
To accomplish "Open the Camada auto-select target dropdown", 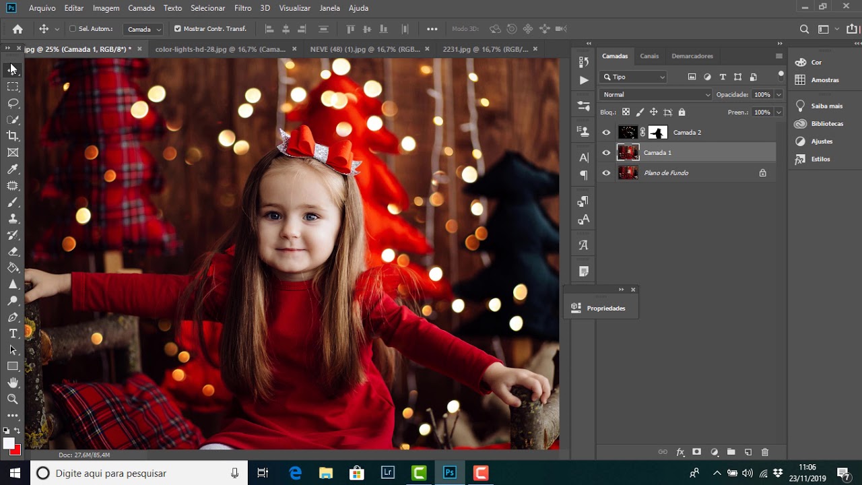I will tap(144, 29).
